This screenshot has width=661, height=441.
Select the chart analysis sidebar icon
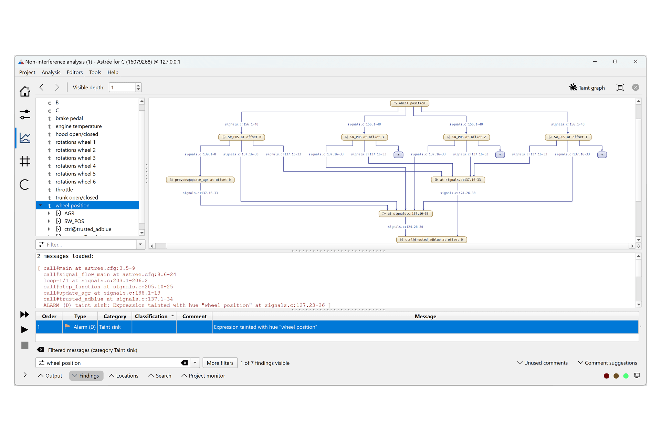tap(25, 138)
